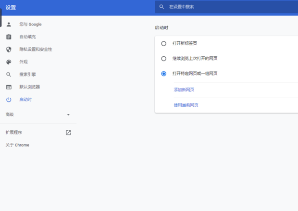Click the 在设置中搜索 search field

(226, 7)
